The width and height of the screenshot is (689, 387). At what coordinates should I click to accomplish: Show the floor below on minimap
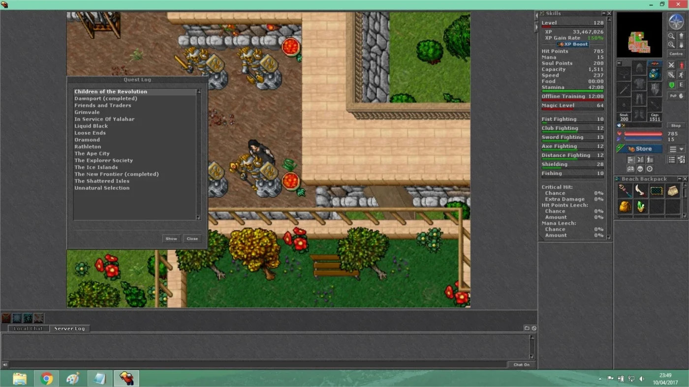(681, 45)
